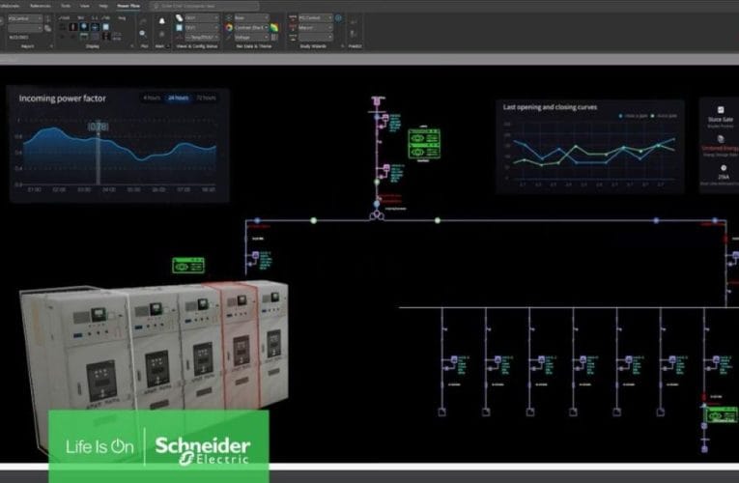Screen dimensions: 739x483
Task: Open the dropdown below PSControl in Report group
Action: click(x=23, y=28)
